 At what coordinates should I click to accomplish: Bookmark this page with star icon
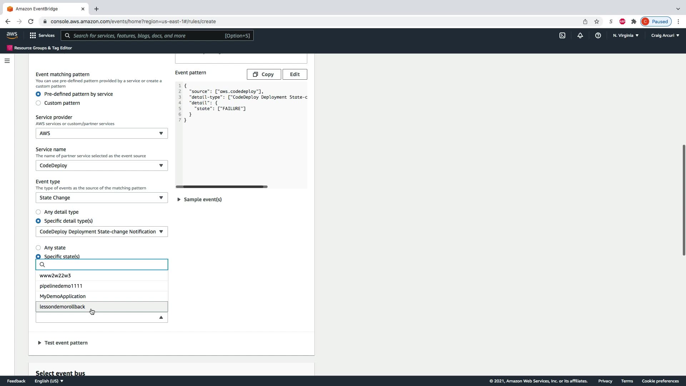[x=596, y=21]
